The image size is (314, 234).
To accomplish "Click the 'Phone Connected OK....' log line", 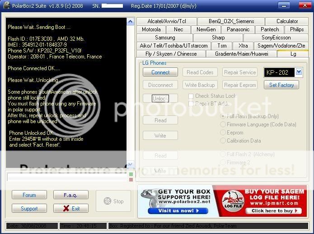I will pos(33,68).
